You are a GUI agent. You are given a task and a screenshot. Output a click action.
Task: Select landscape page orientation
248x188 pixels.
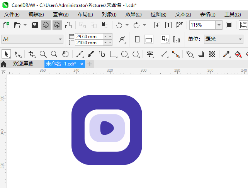149,39
